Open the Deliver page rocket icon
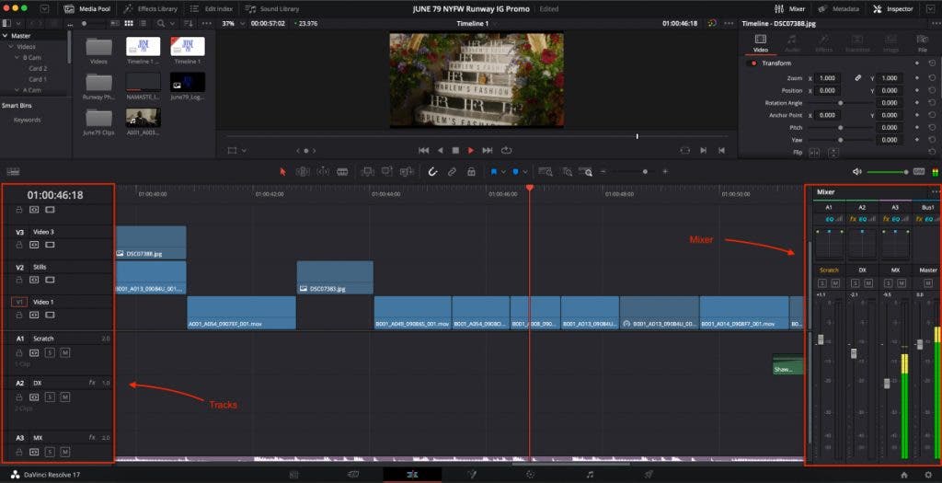The width and height of the screenshot is (942, 483). (x=649, y=475)
